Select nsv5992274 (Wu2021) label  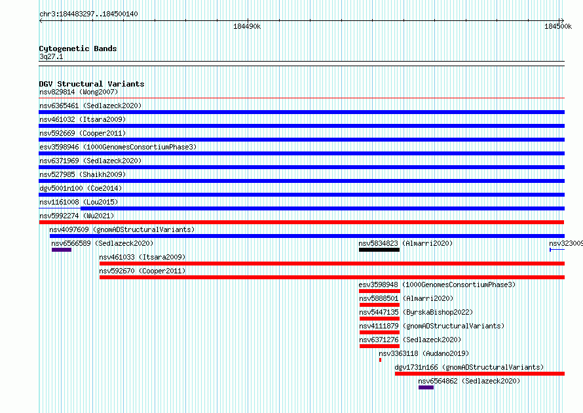(x=77, y=216)
